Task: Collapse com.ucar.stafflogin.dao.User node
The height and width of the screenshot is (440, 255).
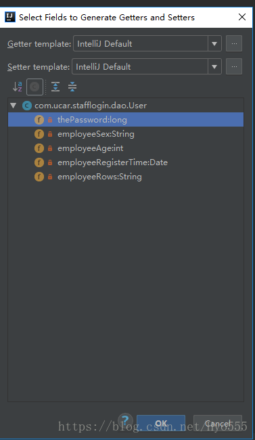Action: tap(13, 106)
